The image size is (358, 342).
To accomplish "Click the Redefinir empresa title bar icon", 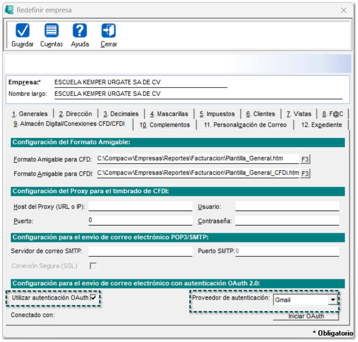I will click(x=9, y=10).
